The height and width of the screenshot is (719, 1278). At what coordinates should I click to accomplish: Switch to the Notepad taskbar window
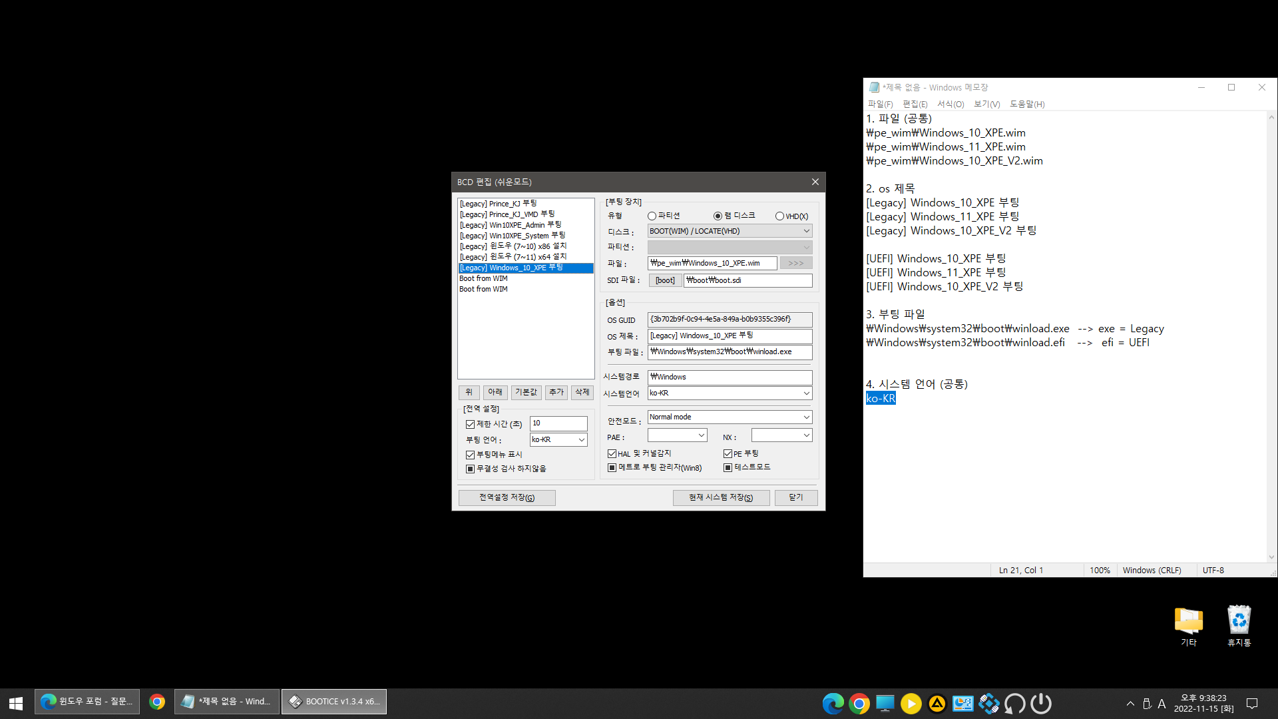tap(227, 702)
